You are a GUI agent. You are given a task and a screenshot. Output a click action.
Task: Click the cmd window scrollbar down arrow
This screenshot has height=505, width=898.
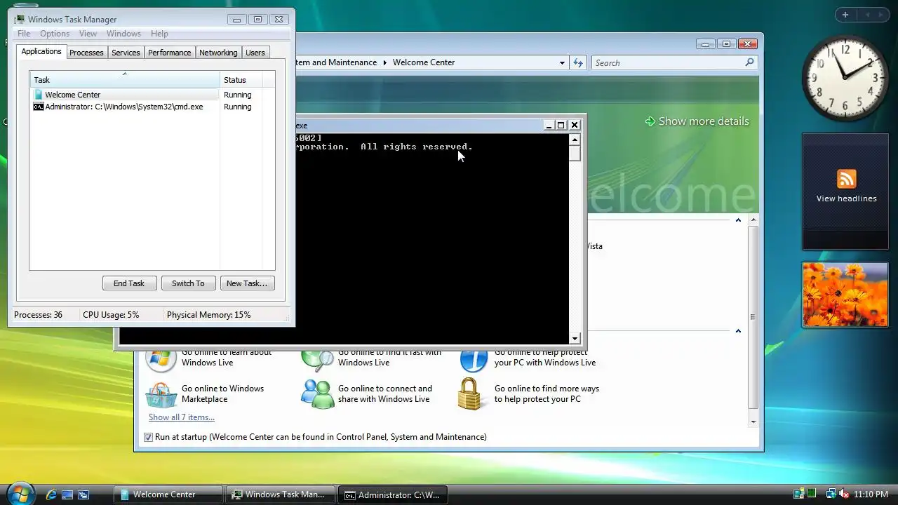[575, 338]
